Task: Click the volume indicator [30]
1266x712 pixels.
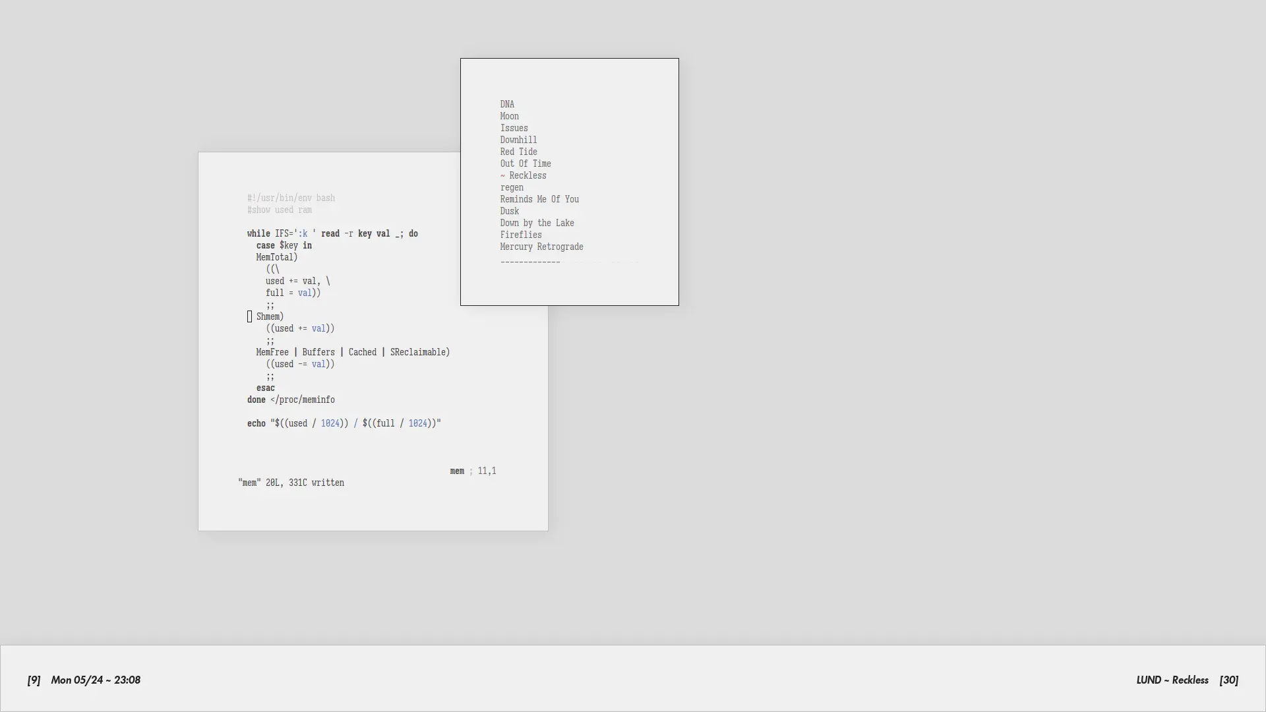Action: pyautogui.click(x=1228, y=680)
